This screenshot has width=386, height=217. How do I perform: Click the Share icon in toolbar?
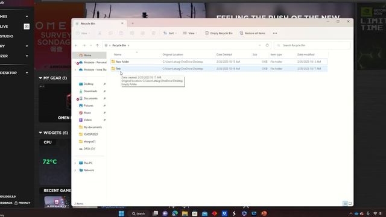coord(142,33)
